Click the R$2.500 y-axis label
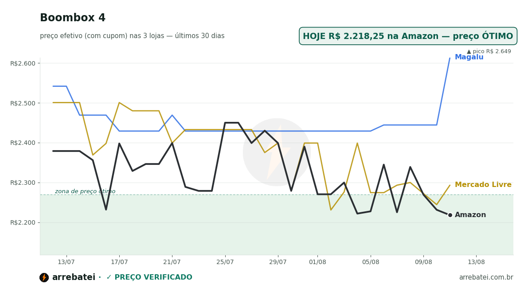 [x=23, y=103]
